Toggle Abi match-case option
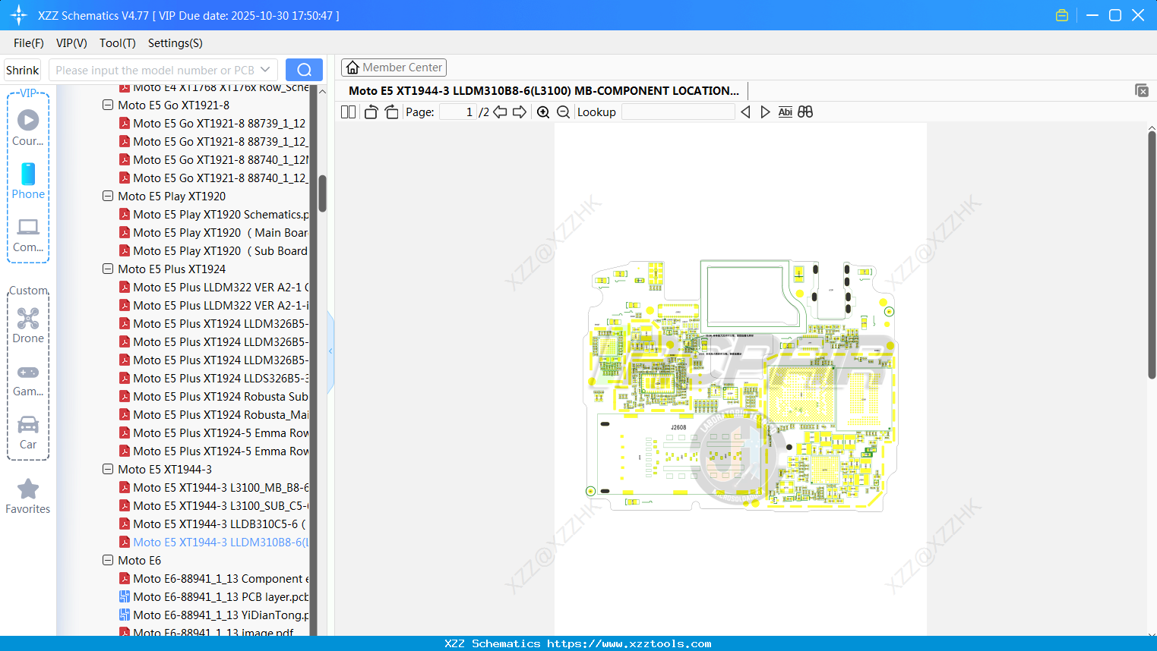 click(785, 112)
